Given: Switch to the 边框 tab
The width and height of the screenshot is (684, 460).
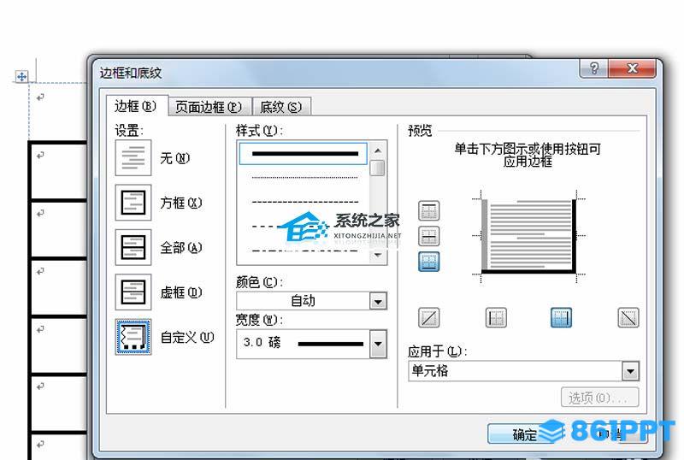Looking at the screenshot, I should [x=136, y=106].
